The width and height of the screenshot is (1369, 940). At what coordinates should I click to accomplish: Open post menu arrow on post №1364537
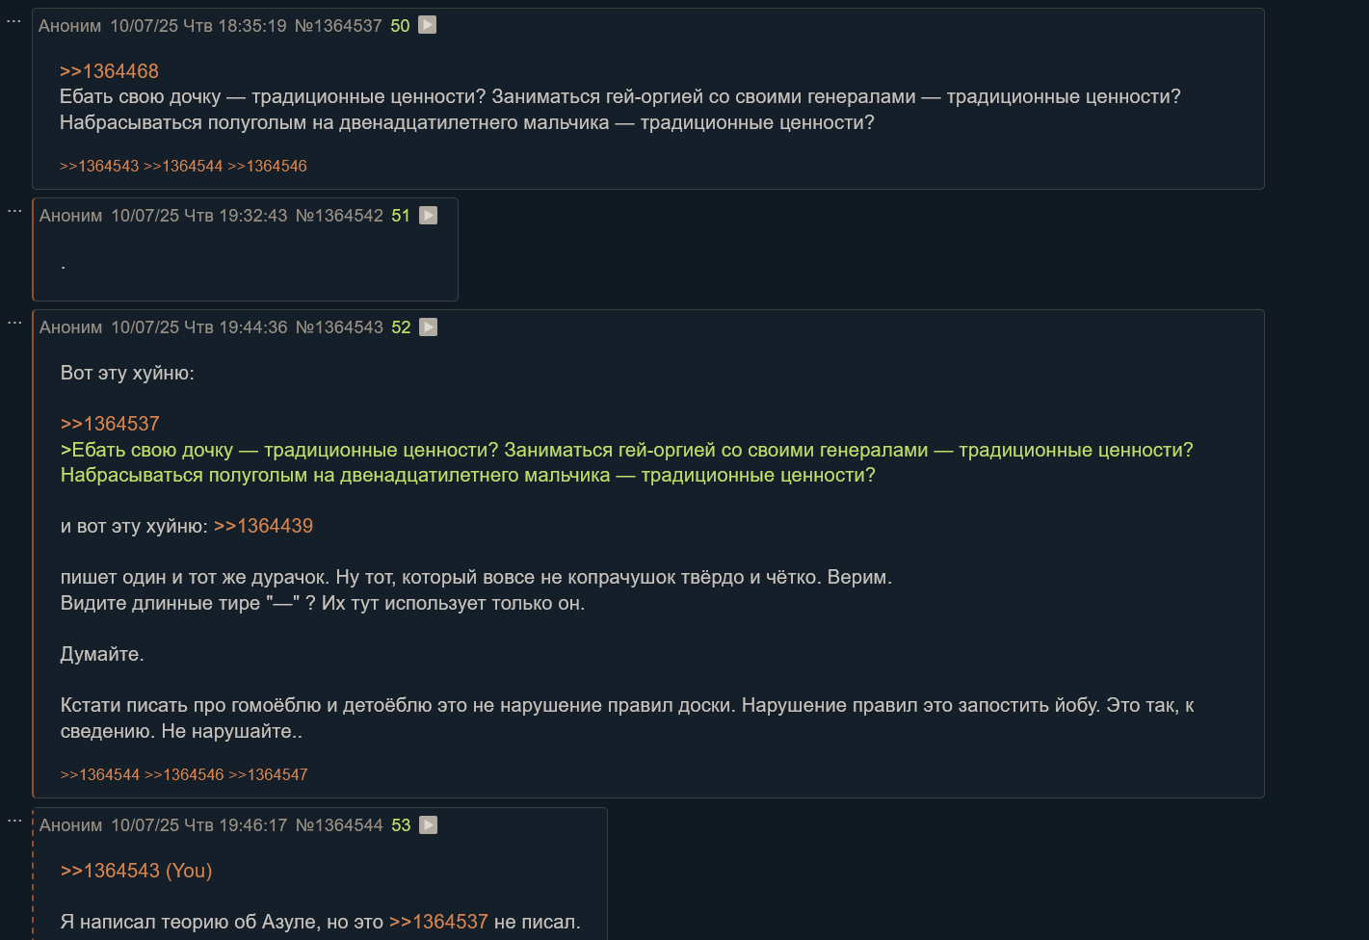pyautogui.click(x=428, y=25)
